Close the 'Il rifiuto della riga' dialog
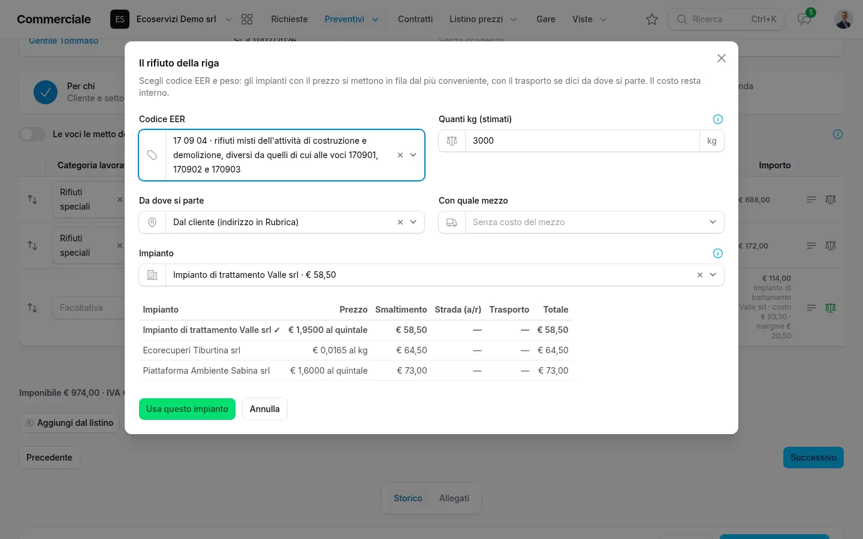The height and width of the screenshot is (539, 863). click(722, 58)
